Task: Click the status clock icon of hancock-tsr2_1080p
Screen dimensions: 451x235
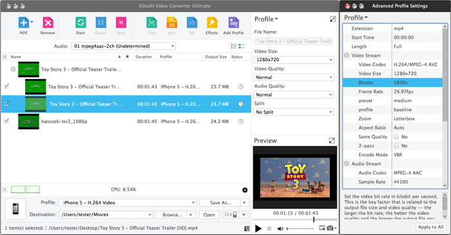Action: tap(241, 121)
